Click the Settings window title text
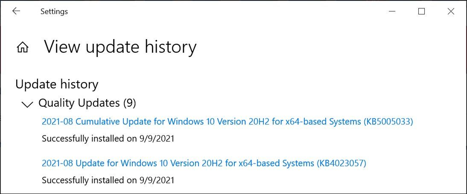 click(x=54, y=11)
